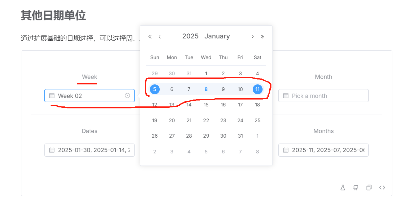Viewport: 394px width, 201px height.
Task: Open the GitHub source icon
Action: [x=356, y=188]
